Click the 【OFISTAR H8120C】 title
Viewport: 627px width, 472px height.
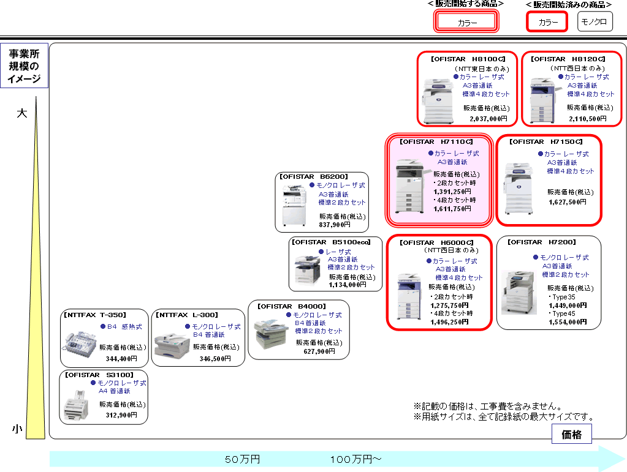(568, 59)
